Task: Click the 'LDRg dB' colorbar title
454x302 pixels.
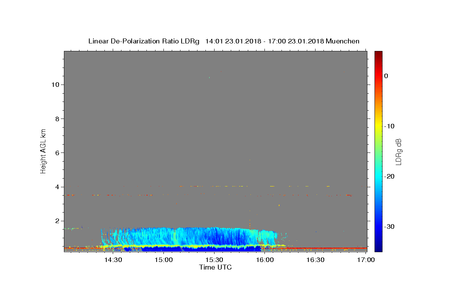Action: [398, 151]
